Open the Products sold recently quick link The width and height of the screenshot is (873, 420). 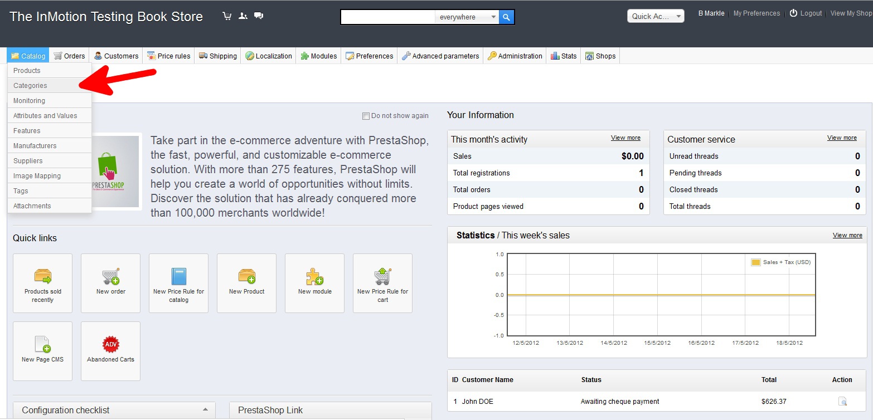pos(42,283)
